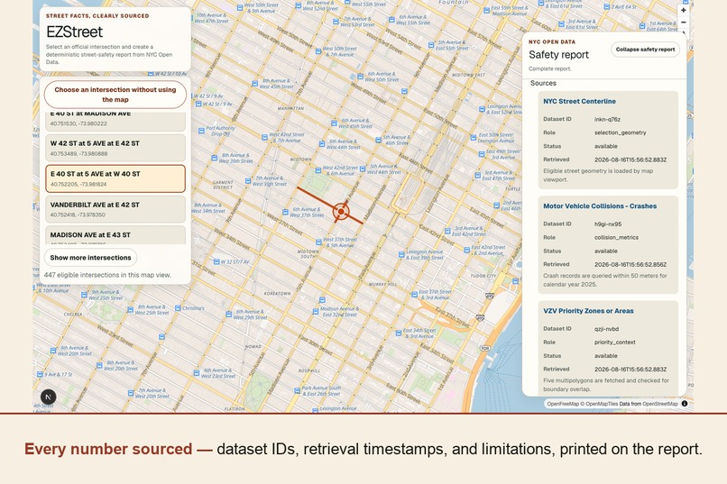Click the collision_metrics role value
727x484 pixels.
[617, 238]
